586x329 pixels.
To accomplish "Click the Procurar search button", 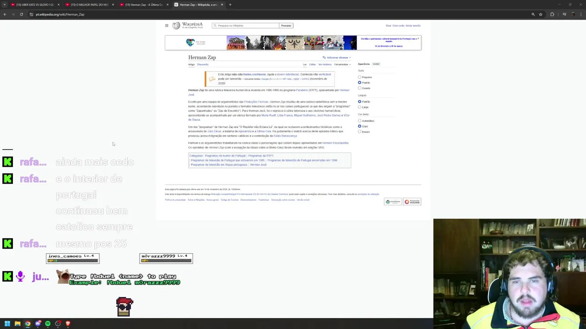I will point(286,26).
